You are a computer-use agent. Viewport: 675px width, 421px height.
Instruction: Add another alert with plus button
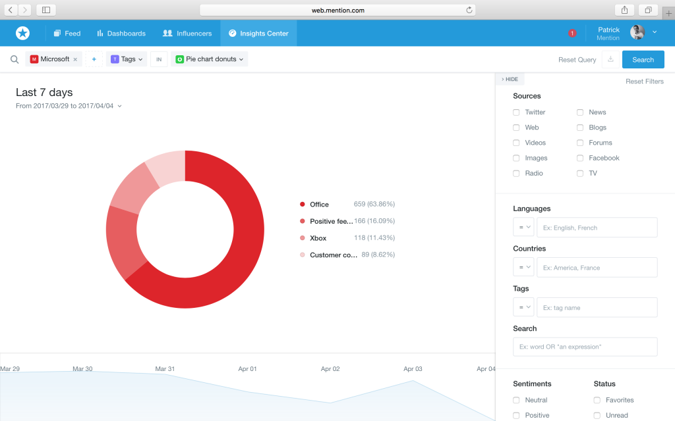pos(94,59)
